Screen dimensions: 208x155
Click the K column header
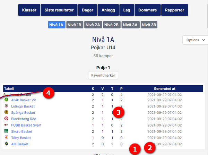tap(93, 89)
